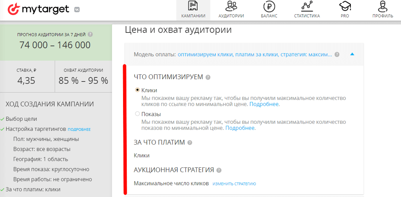The width and height of the screenshot is (401, 197).
Task: Open the Баланс ruble icon
Action: 269,6
